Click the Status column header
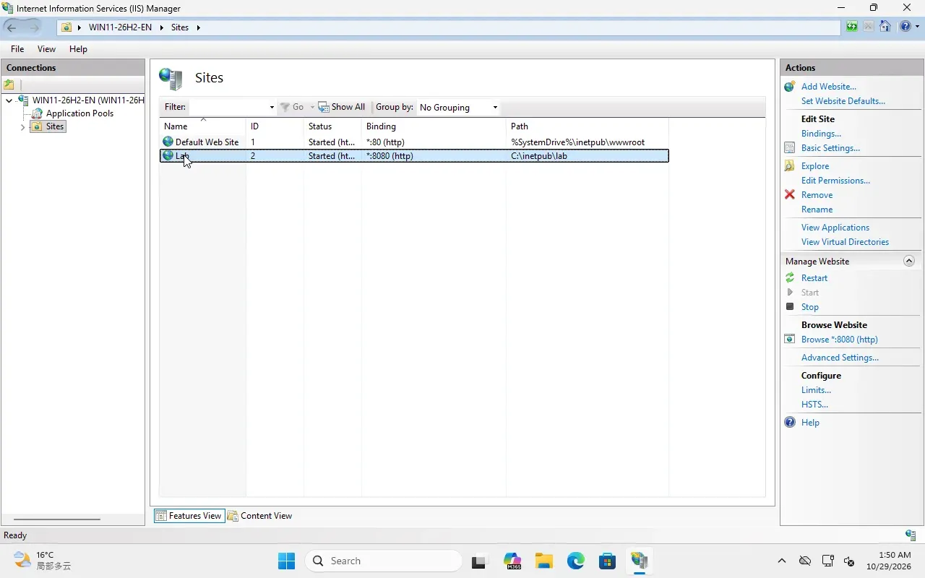The image size is (925, 578). 332,126
